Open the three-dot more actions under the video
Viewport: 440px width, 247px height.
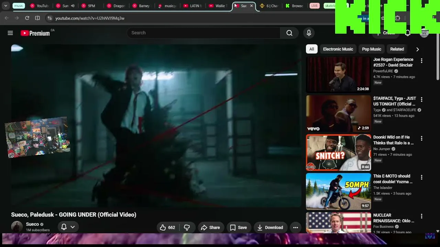[295, 227]
